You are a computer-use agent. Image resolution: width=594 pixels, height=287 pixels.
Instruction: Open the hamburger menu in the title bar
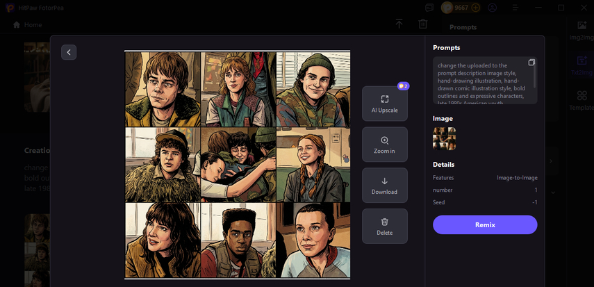515,8
